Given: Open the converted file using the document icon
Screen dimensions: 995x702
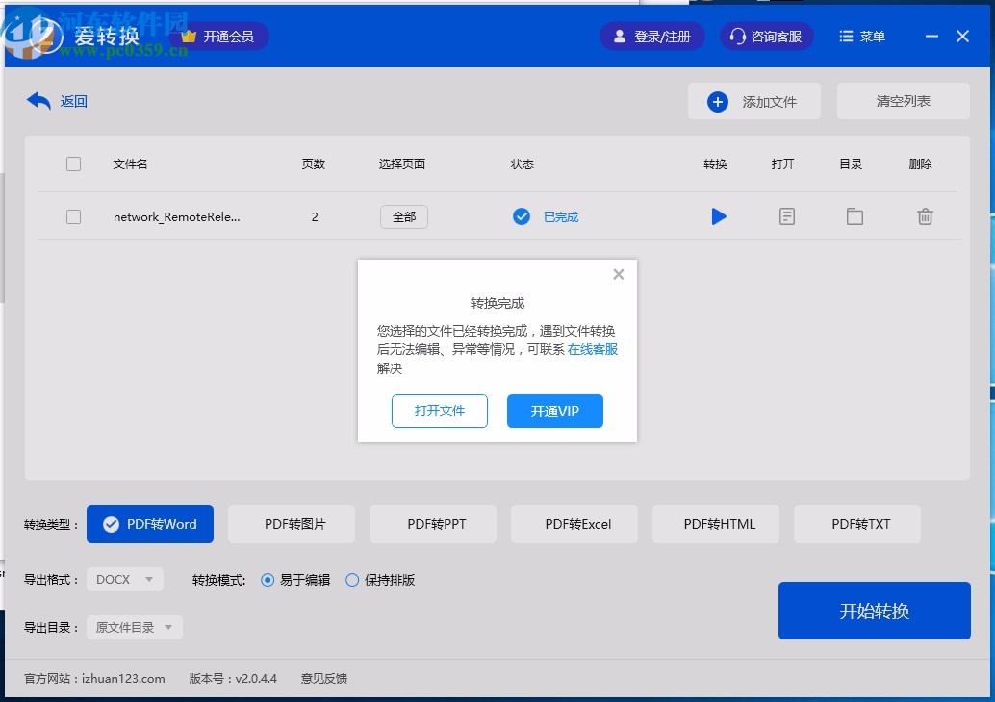Looking at the screenshot, I should [786, 216].
